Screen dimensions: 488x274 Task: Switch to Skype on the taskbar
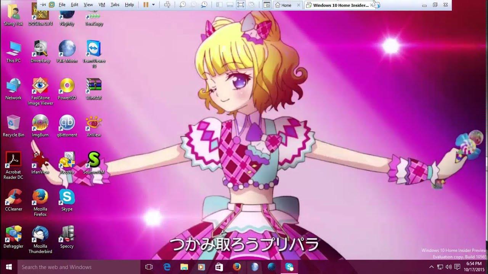point(289,267)
